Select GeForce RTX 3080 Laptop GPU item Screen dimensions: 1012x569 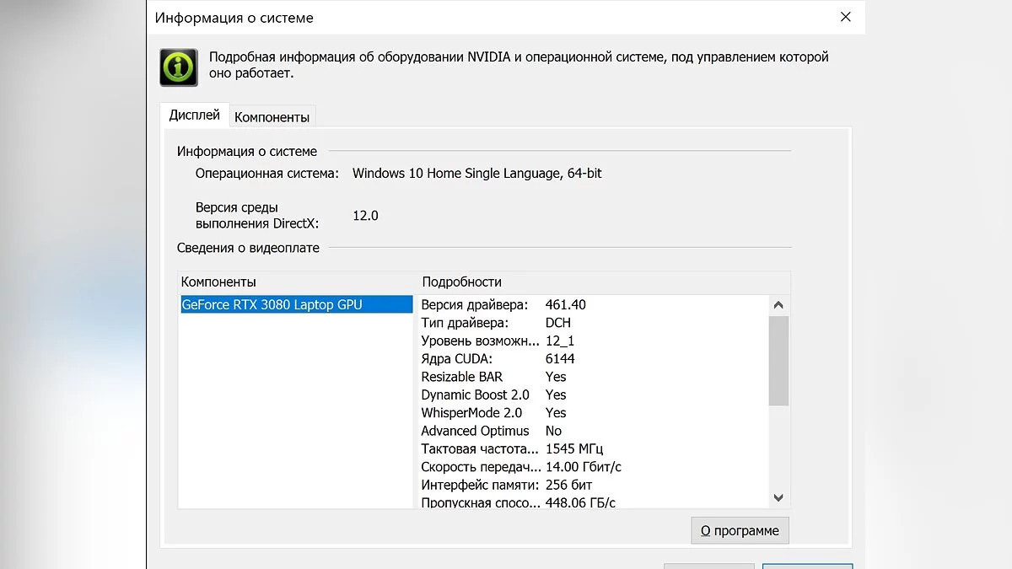tap(272, 304)
